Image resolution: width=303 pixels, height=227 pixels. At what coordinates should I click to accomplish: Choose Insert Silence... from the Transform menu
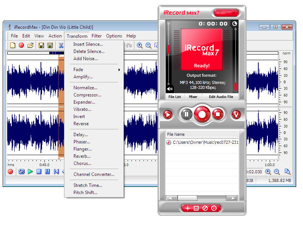94,44
